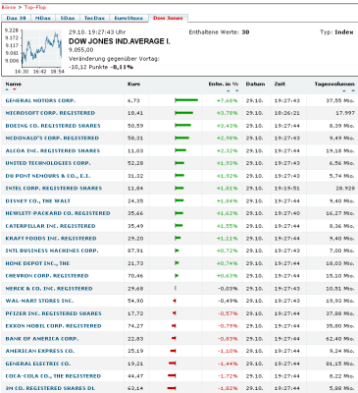Open Chevron Corp. Registered link

(47, 276)
